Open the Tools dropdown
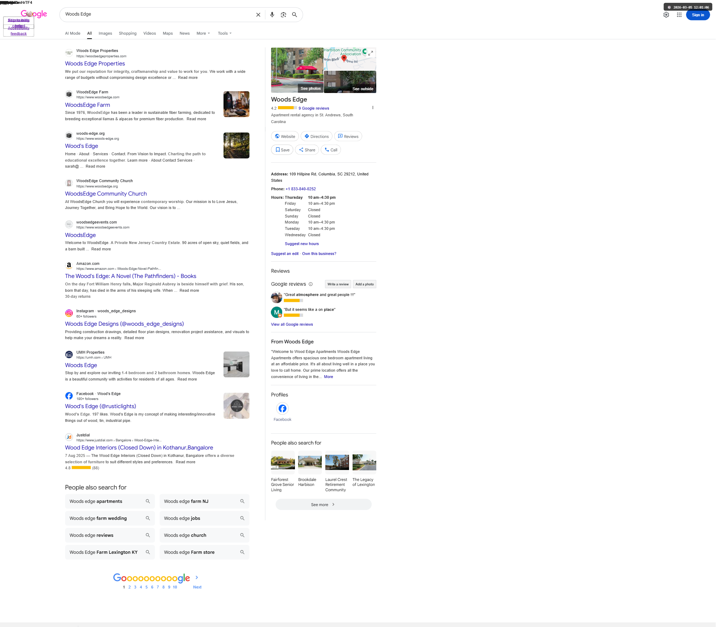The height and width of the screenshot is (627, 720). tap(225, 33)
